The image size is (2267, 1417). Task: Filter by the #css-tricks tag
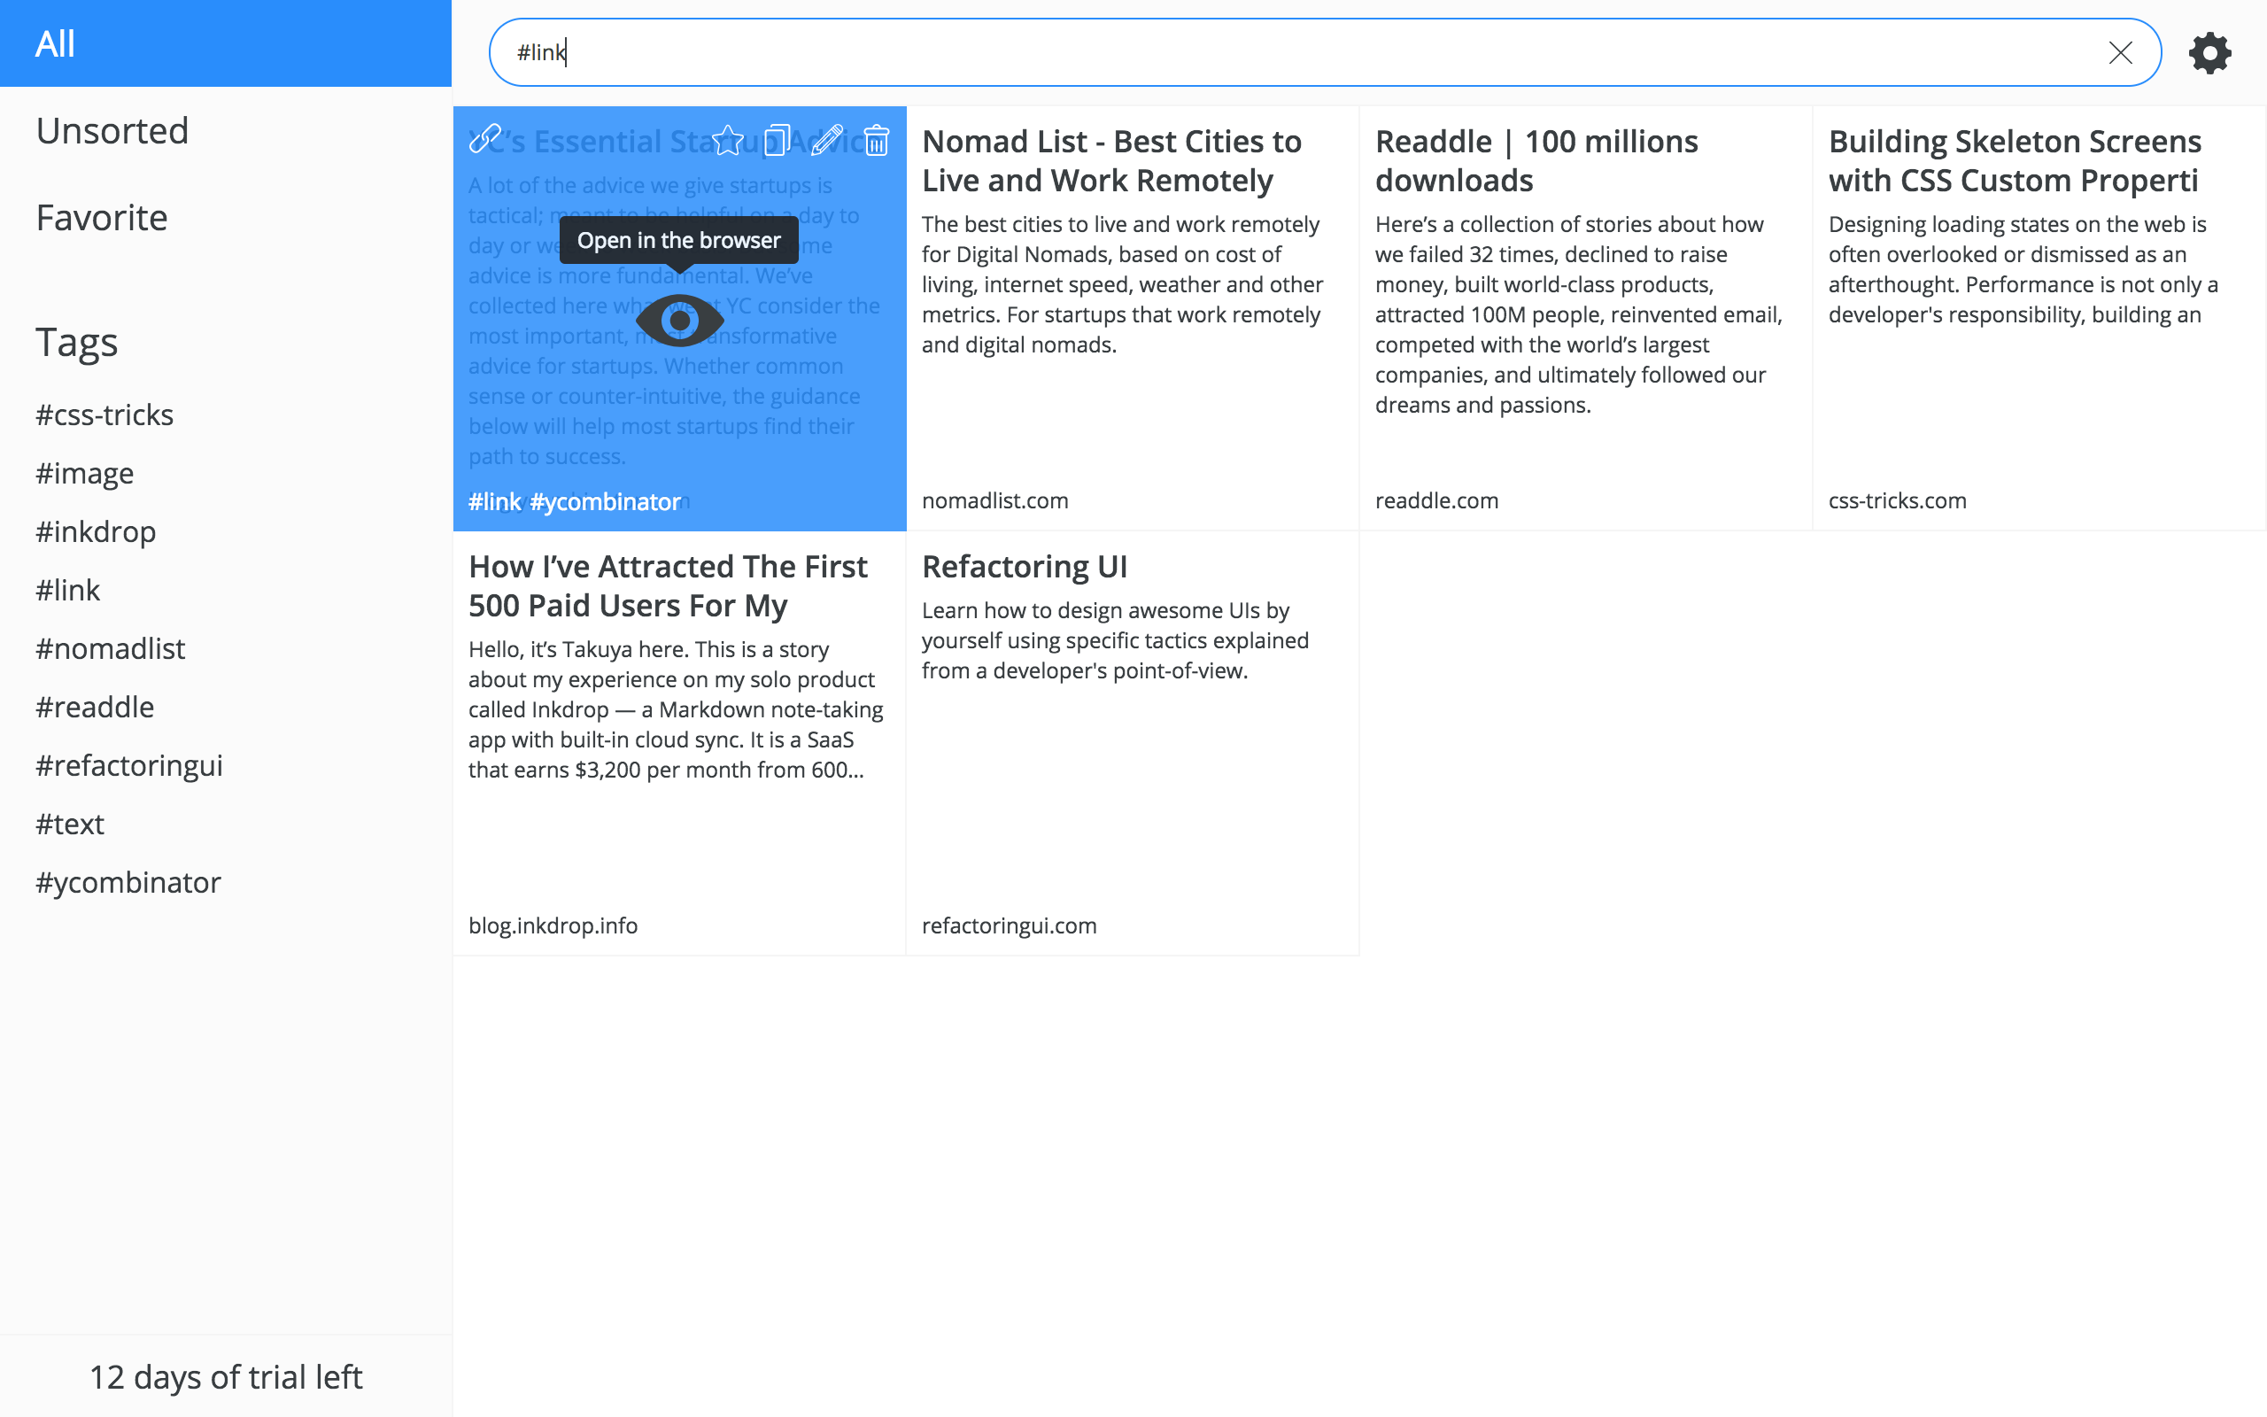click(x=104, y=414)
